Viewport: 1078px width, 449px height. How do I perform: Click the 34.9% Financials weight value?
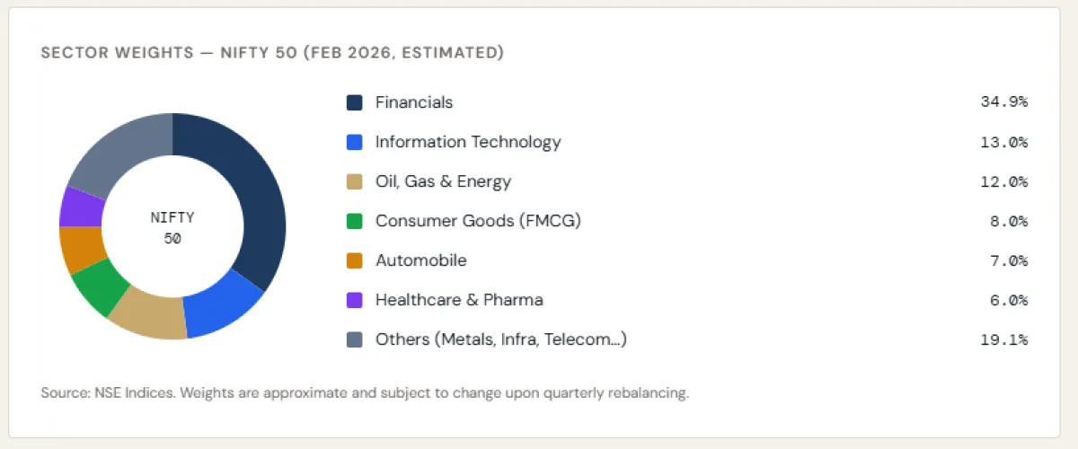(x=1003, y=102)
